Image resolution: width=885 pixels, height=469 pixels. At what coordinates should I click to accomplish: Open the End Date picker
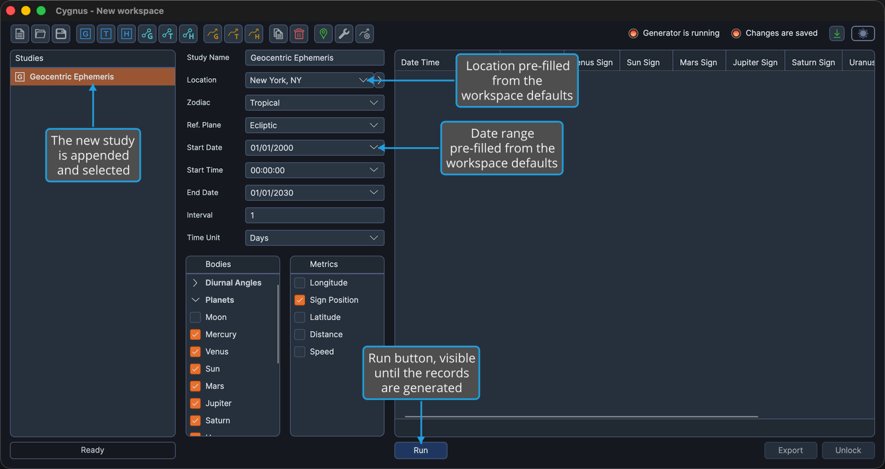[x=315, y=193]
